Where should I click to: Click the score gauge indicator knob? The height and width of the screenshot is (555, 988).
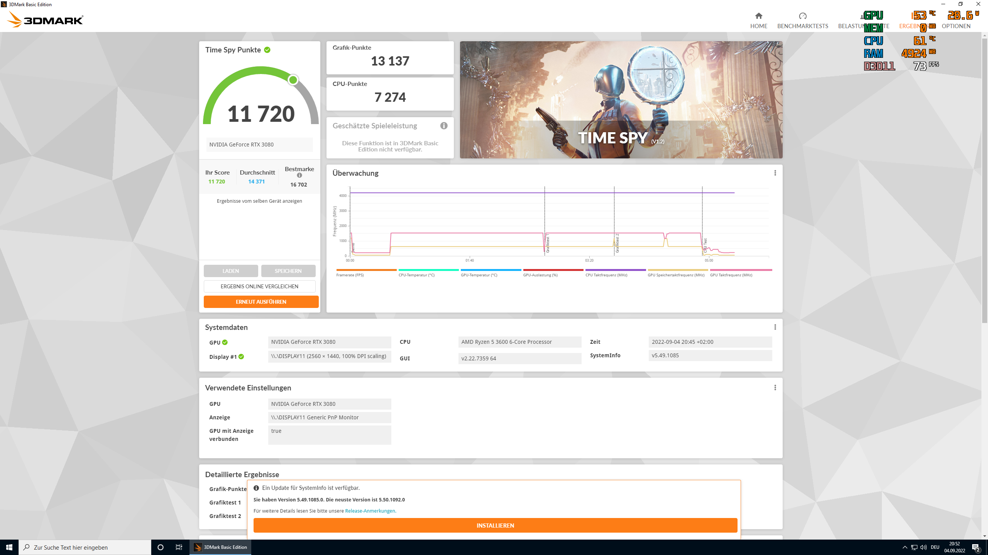[293, 80]
